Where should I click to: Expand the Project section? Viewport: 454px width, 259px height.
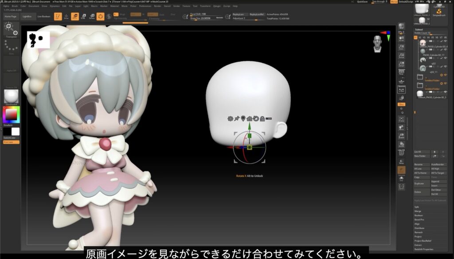418,237
